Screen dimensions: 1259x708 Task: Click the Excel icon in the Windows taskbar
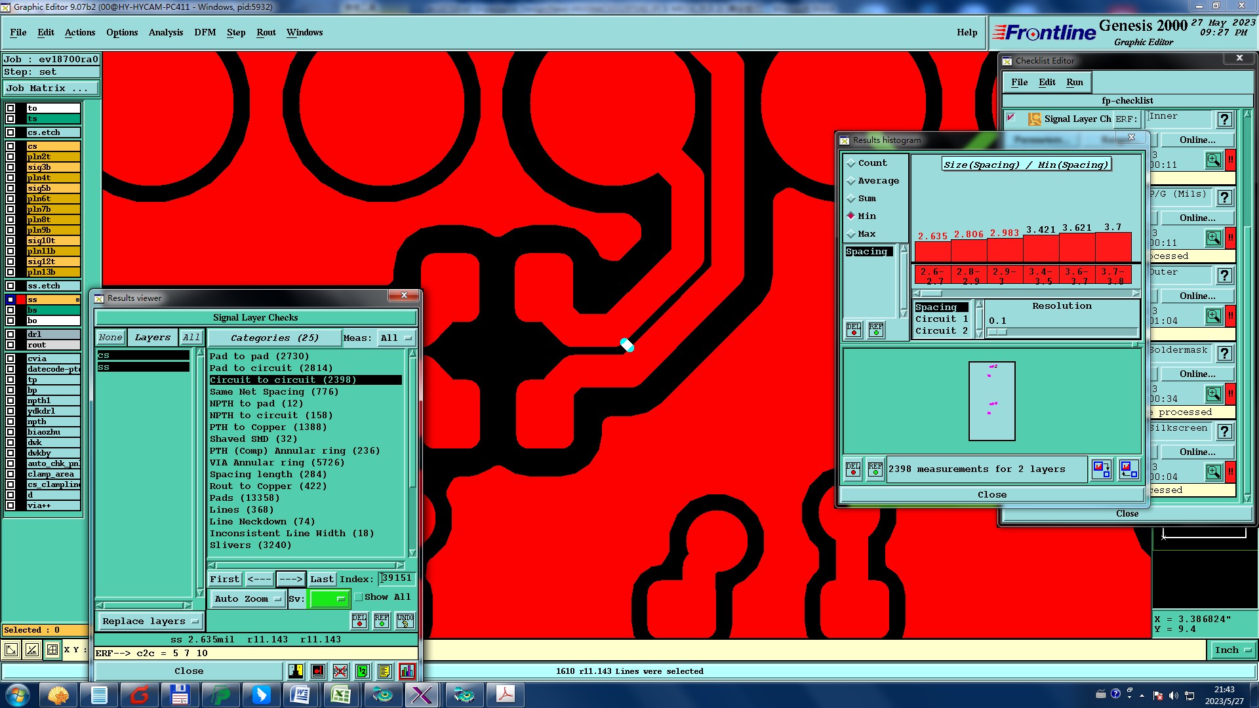point(340,694)
